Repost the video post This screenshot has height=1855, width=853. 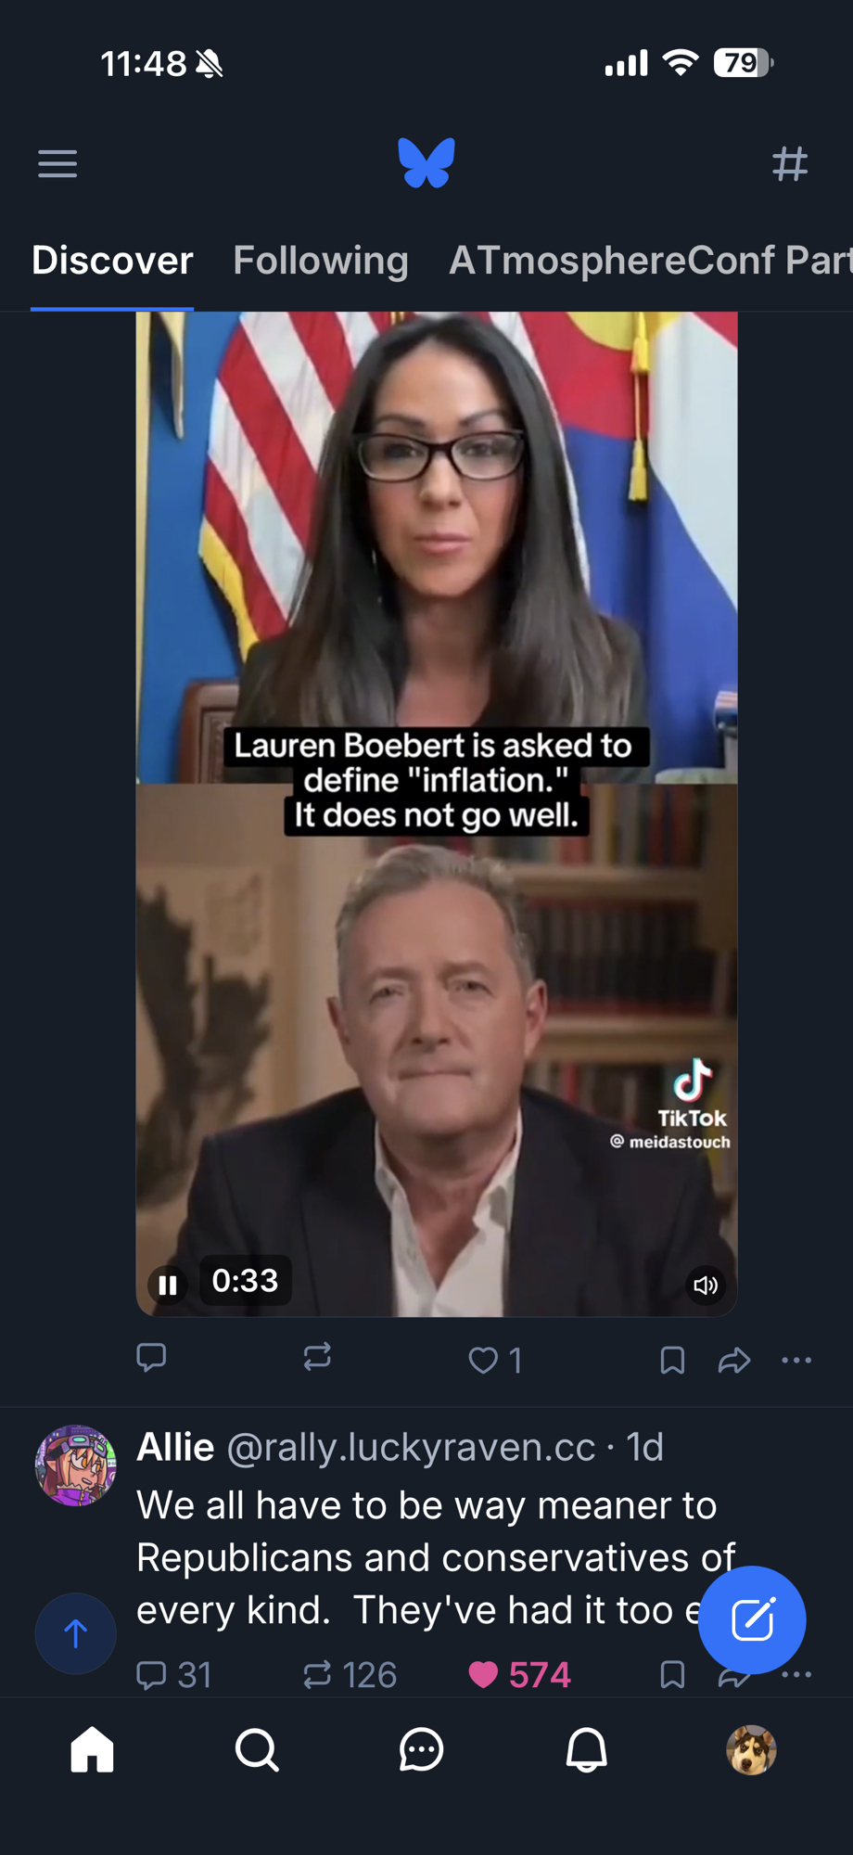317,1357
